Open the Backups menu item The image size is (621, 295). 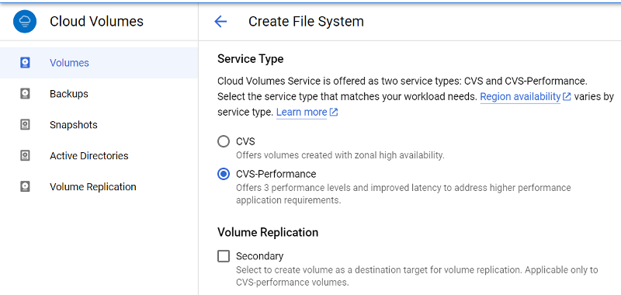tap(99, 94)
